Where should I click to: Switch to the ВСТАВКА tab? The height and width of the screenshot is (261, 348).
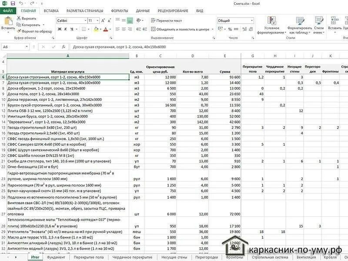pos(51,10)
